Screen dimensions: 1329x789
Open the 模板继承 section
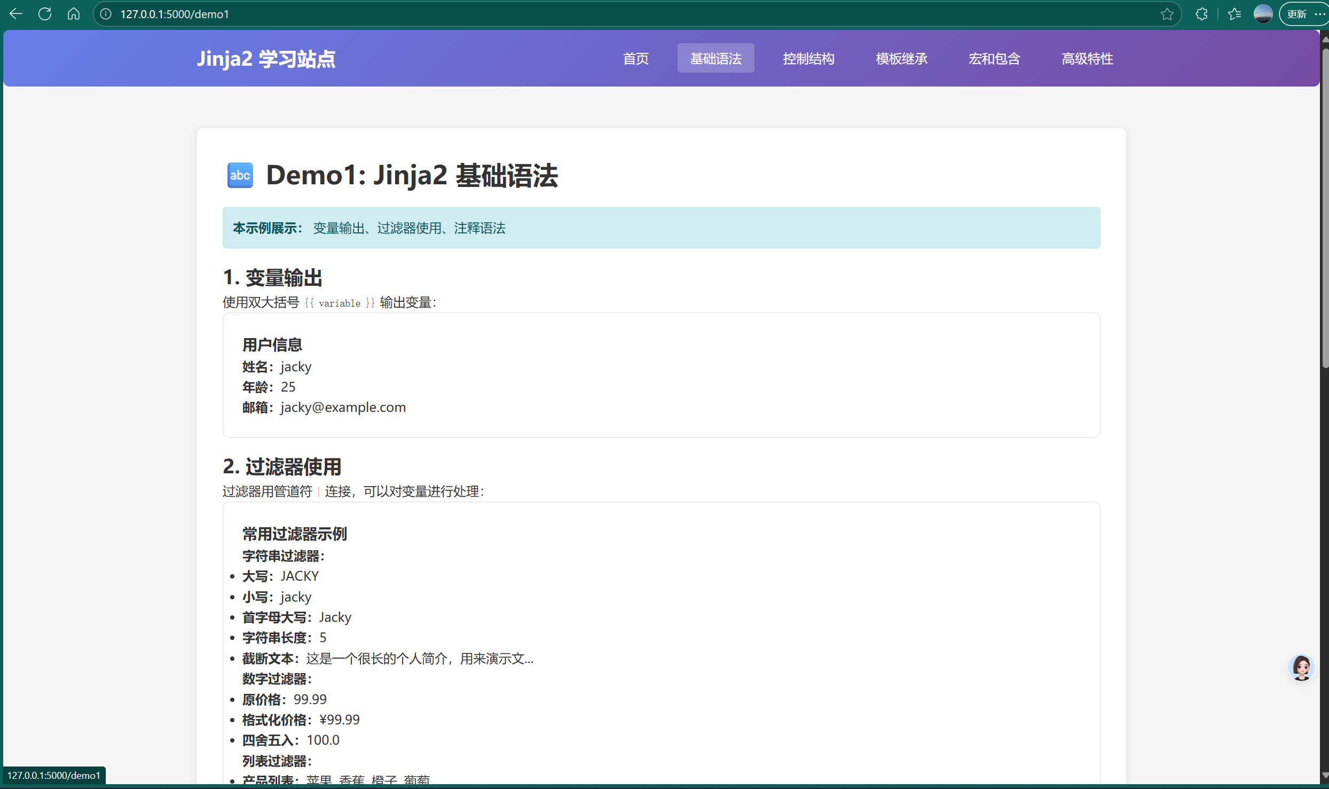(x=901, y=58)
